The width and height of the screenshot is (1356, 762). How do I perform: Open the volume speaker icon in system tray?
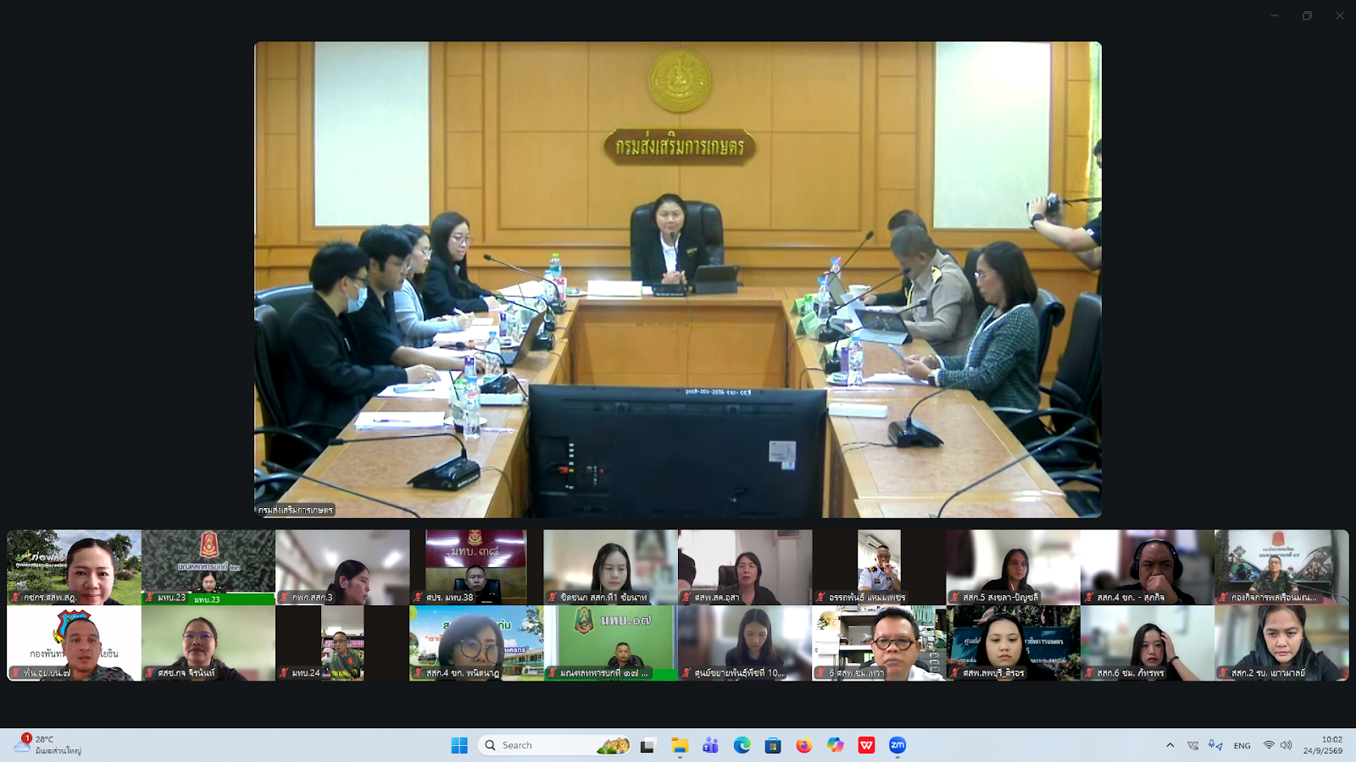coord(1287,745)
